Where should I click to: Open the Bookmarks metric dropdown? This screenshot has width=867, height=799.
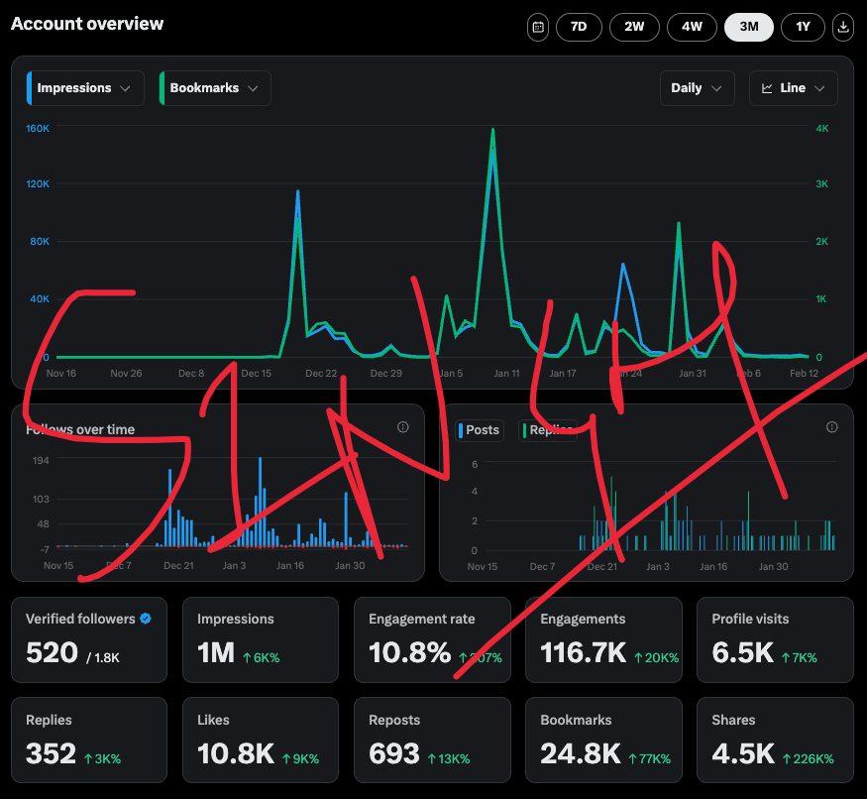(215, 88)
